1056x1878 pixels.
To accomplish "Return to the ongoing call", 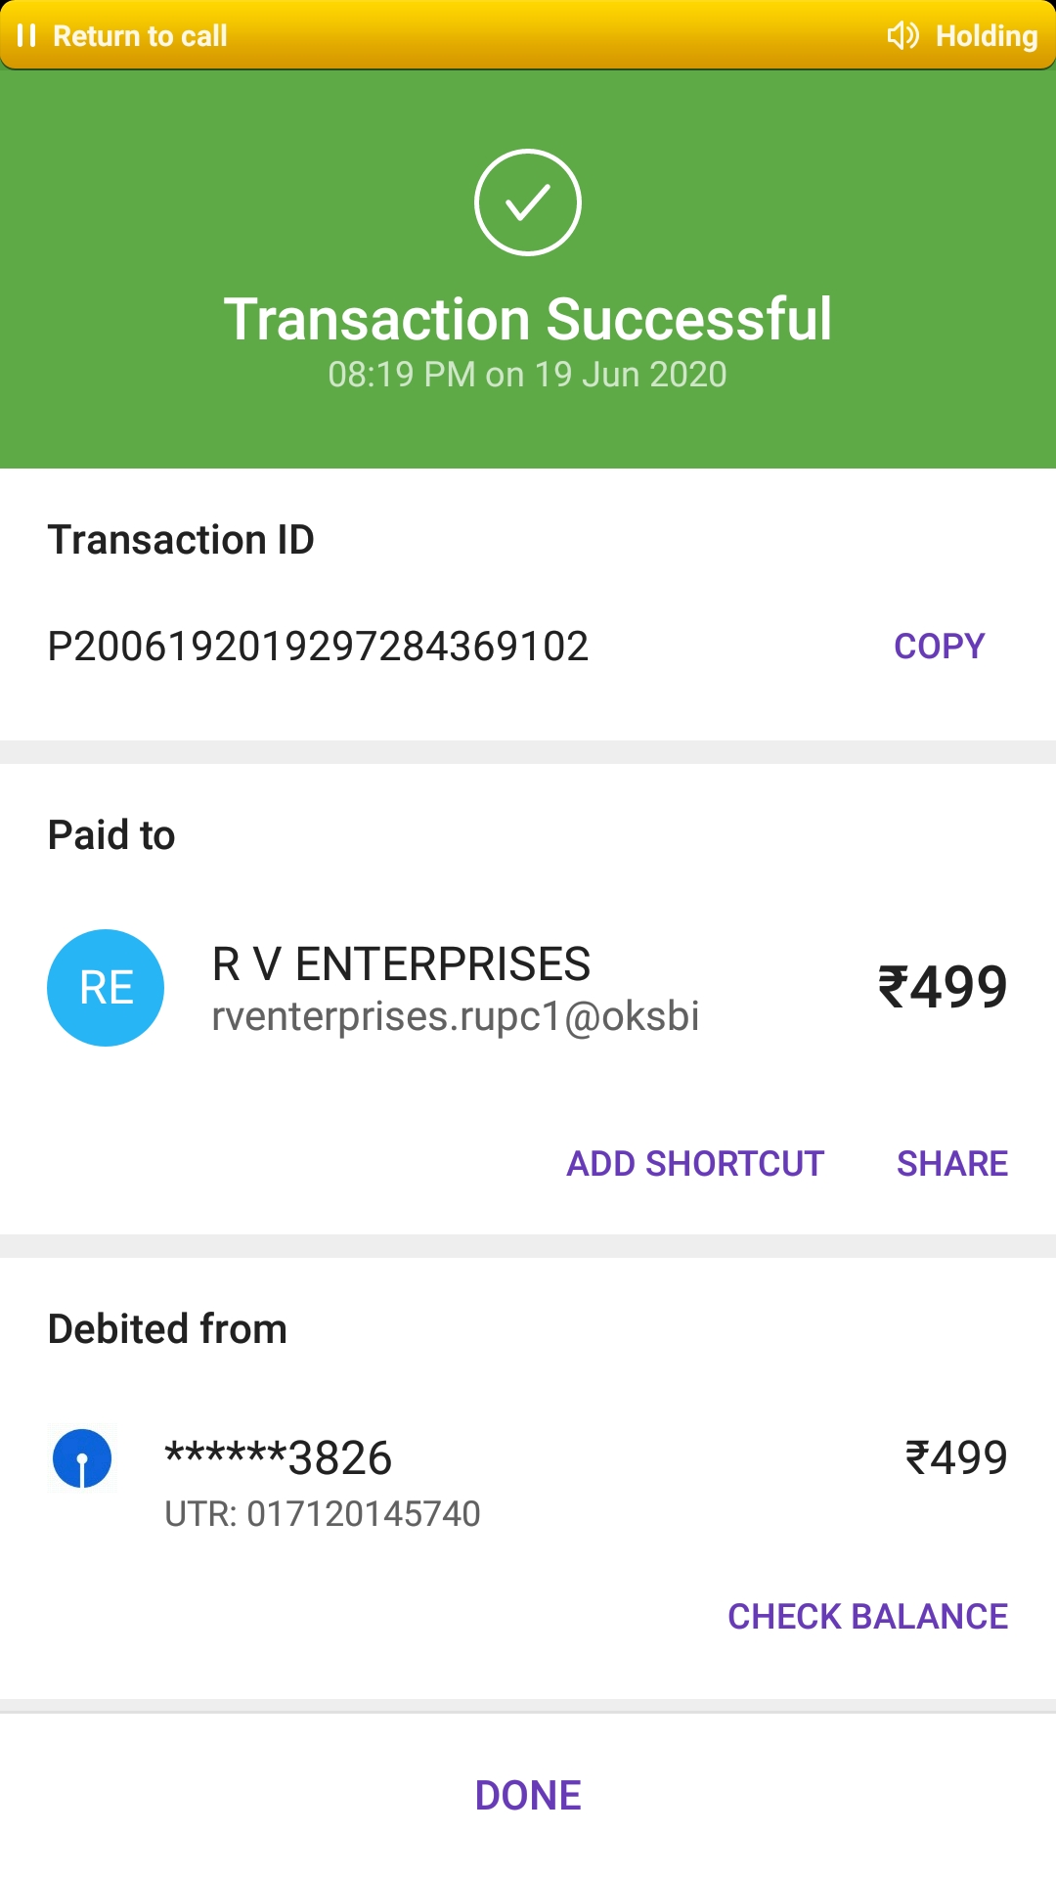I will (140, 36).
